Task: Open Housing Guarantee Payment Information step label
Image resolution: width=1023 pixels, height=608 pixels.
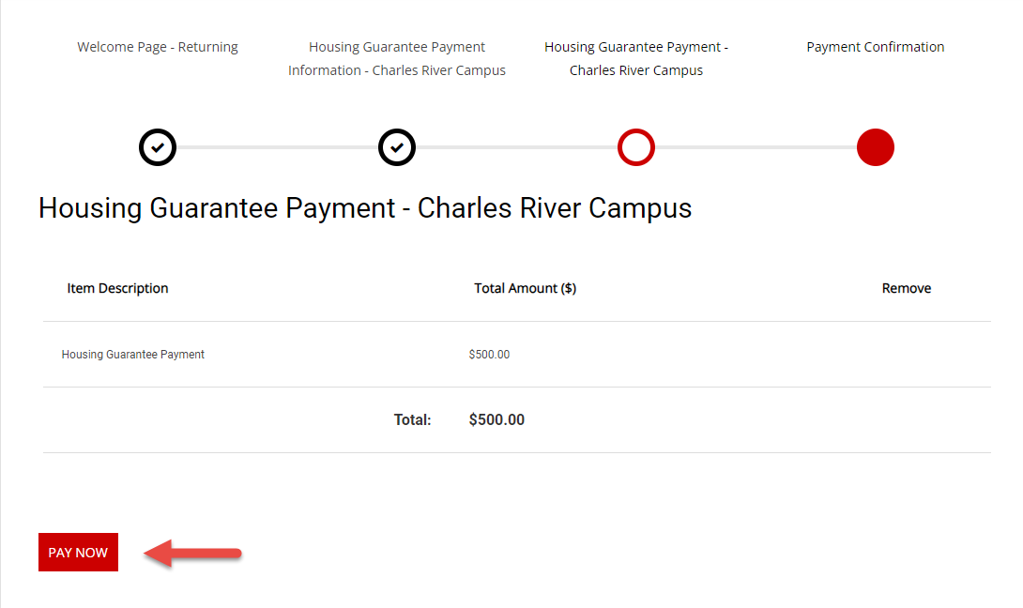Action: coord(397,58)
